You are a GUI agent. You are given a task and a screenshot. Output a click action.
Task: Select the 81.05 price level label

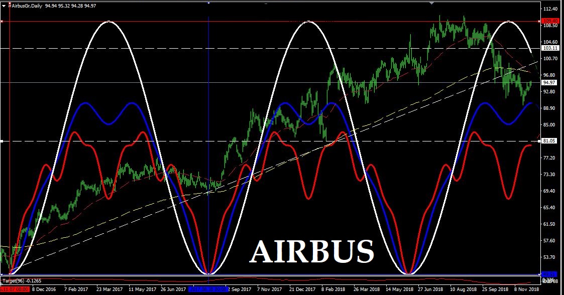point(549,141)
